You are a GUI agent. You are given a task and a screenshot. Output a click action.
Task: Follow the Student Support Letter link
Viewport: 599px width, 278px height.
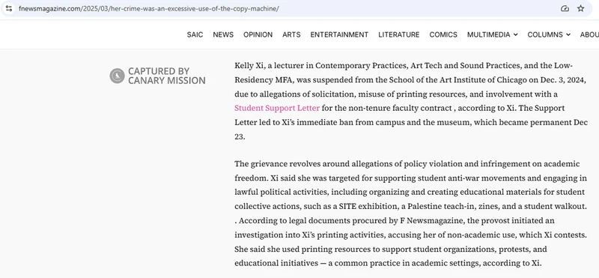277,108
